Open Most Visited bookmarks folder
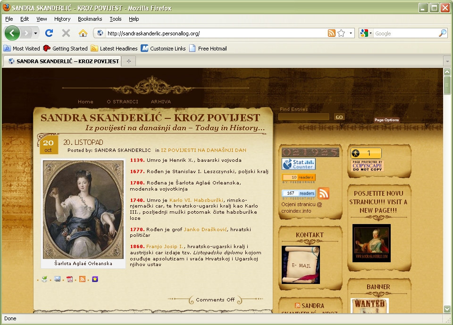 point(22,49)
